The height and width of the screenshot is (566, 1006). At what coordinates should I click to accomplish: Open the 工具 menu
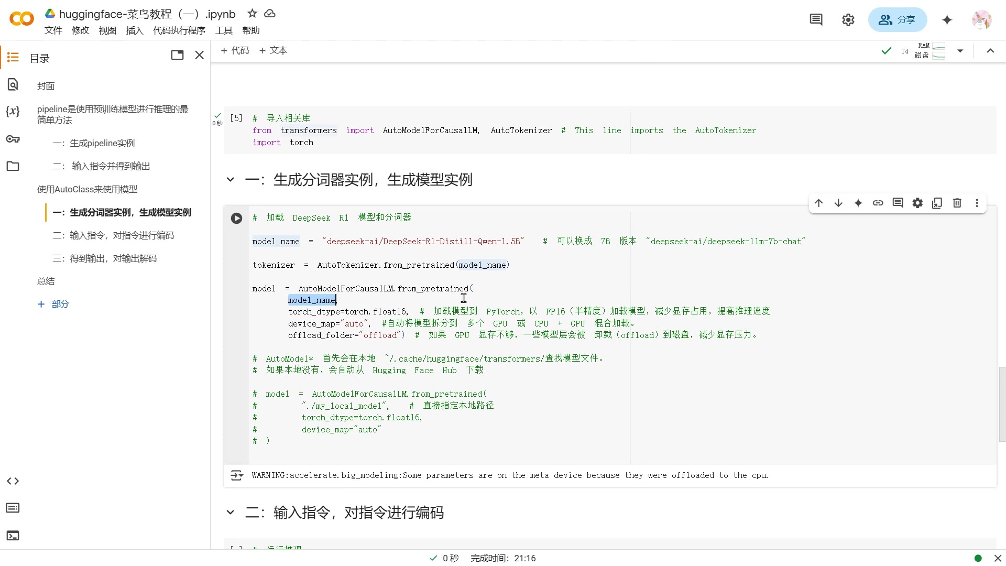[224, 30]
